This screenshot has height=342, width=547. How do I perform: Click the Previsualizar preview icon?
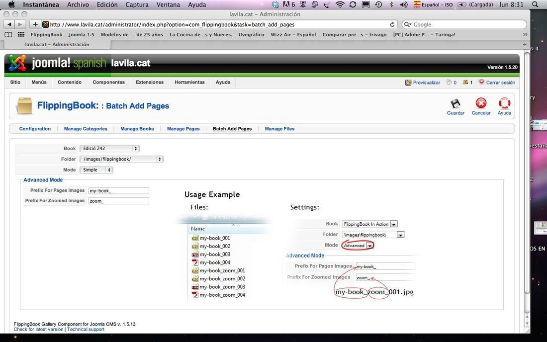pos(408,83)
